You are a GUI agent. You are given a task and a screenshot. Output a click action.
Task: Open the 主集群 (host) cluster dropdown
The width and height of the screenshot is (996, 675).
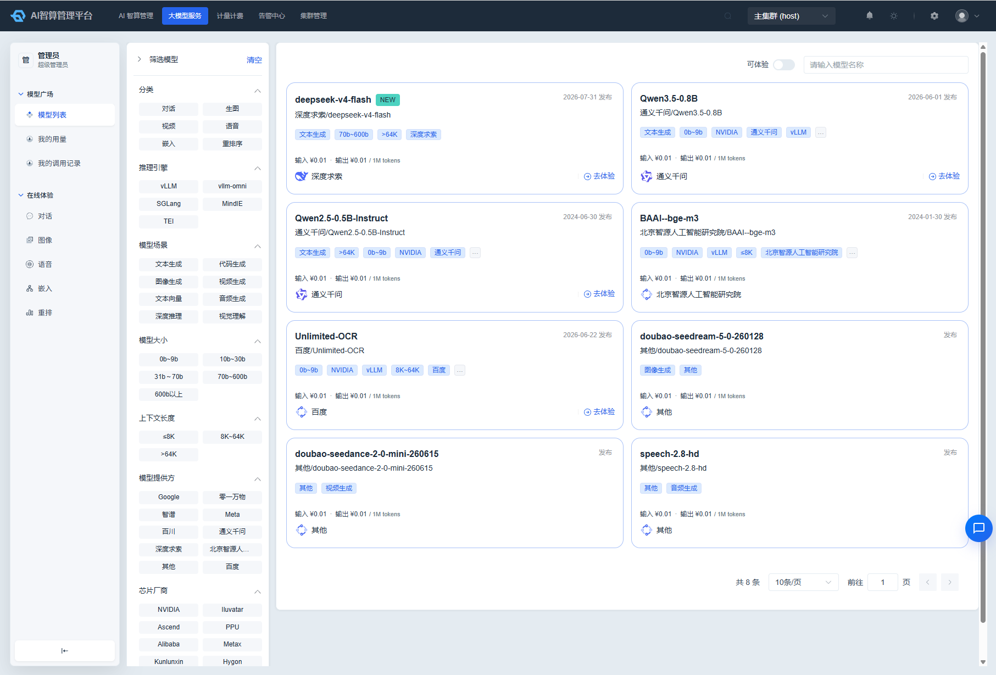(x=791, y=16)
